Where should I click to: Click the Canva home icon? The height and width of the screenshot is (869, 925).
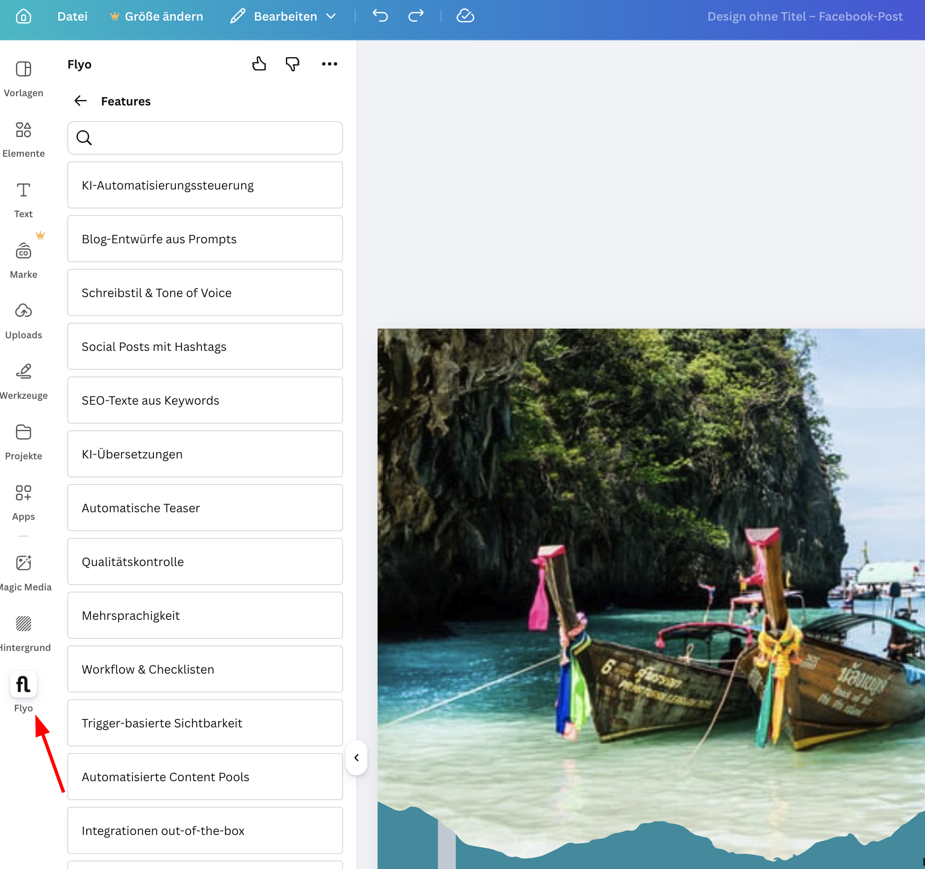(23, 16)
